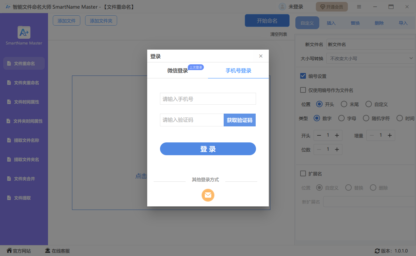Open 在线客服 support icon
416x256 pixels.
pos(48,251)
